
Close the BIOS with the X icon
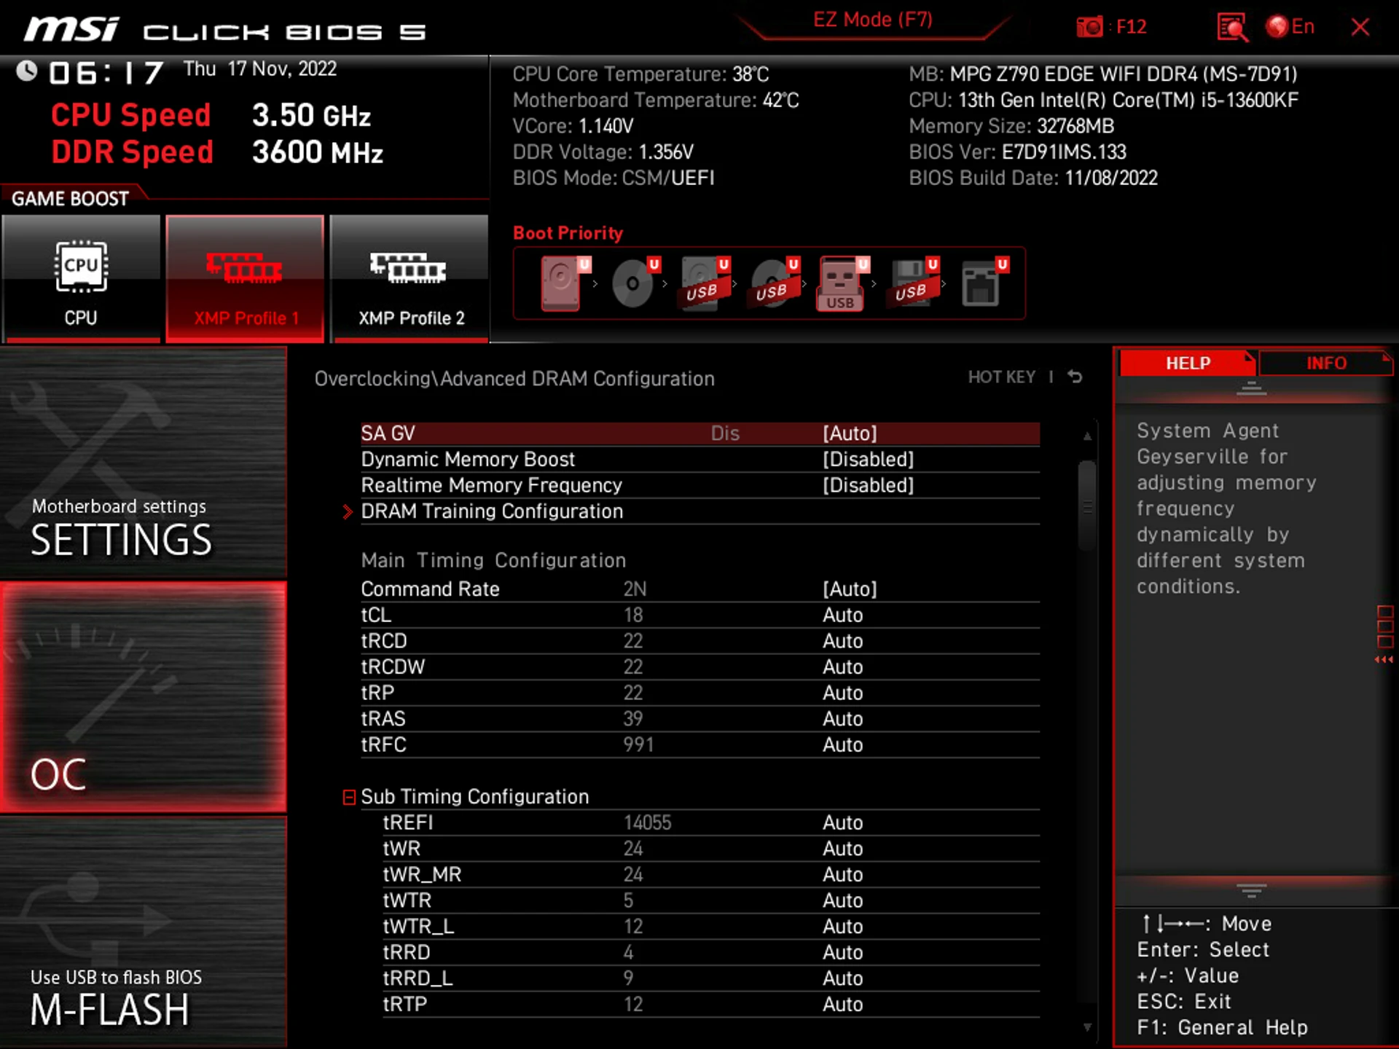pyautogui.click(x=1360, y=28)
